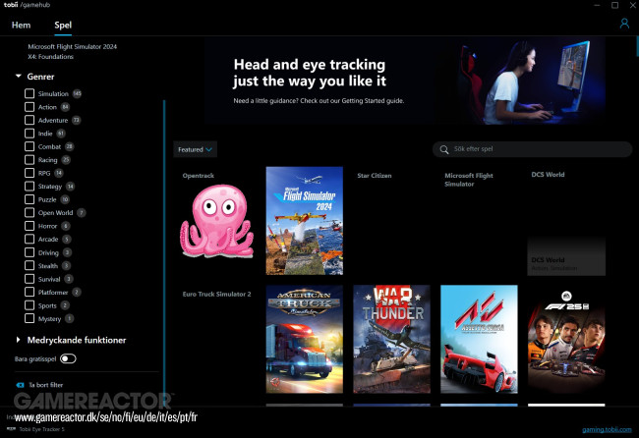The image size is (639, 438).
Task: Open the War Thunder game cover
Action: pos(391,339)
